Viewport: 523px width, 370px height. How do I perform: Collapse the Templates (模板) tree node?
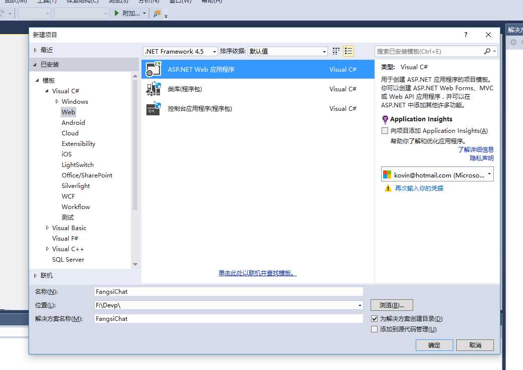coord(37,80)
